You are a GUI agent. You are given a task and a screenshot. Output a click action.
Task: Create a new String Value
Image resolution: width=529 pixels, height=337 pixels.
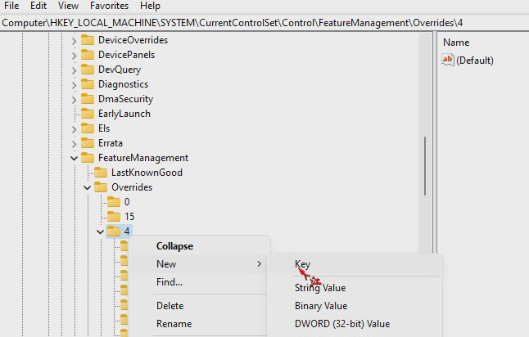pos(355,288)
